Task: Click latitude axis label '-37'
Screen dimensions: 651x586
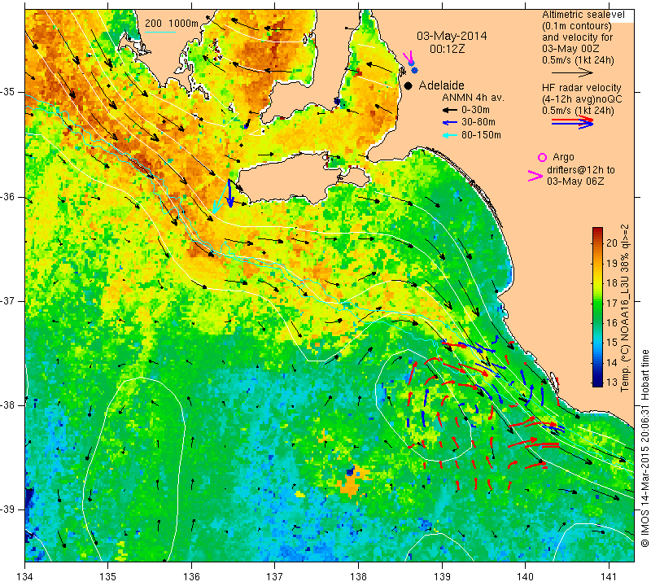Action: point(7,300)
